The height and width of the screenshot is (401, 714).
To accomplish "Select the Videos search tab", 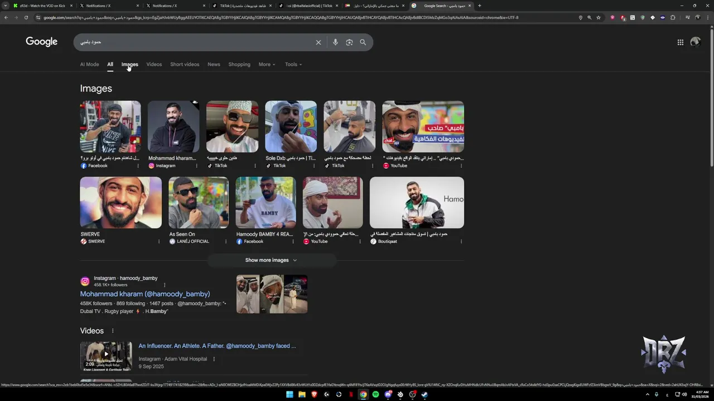I will (x=154, y=64).
